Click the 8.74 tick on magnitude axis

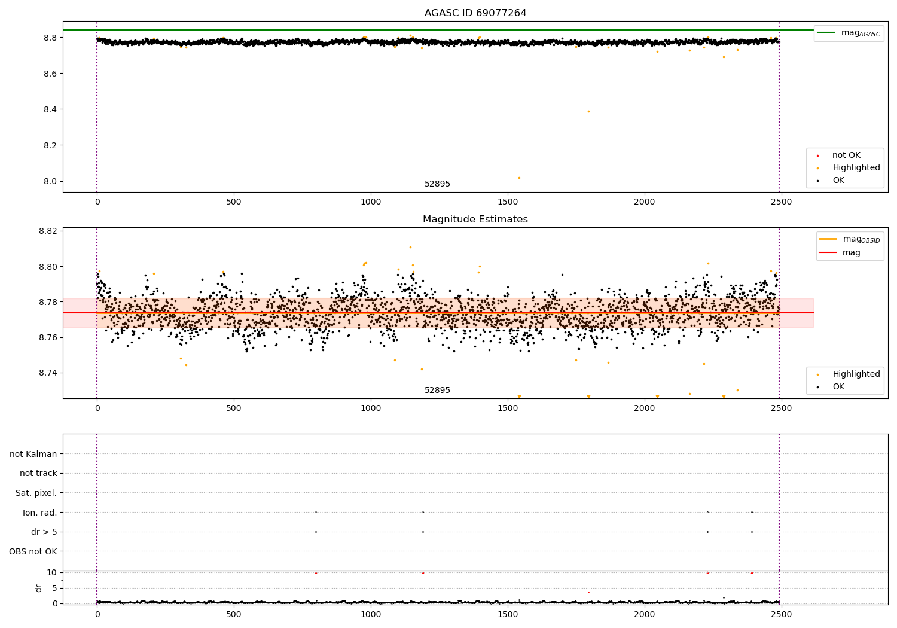click(x=48, y=373)
